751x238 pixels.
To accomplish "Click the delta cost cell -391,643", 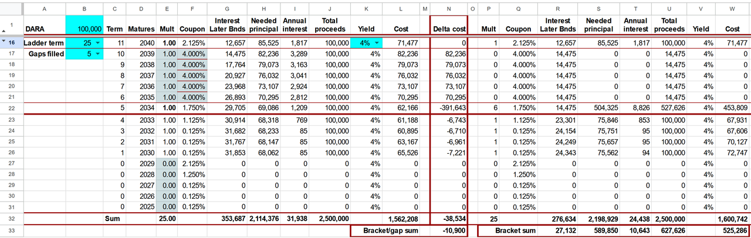I will 448,108.
